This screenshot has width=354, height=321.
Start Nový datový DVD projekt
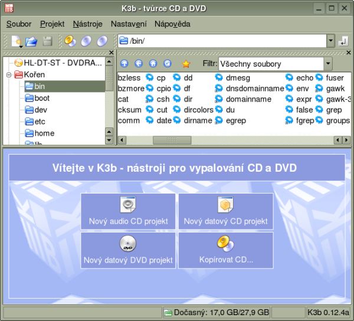tap(128, 250)
